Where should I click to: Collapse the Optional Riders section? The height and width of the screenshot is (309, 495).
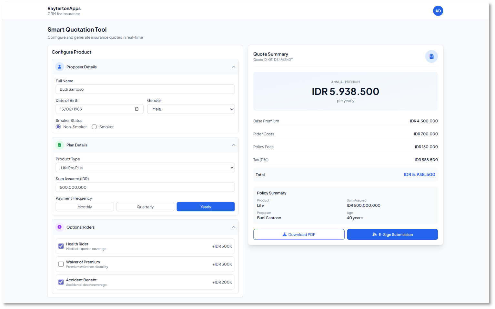click(233, 227)
